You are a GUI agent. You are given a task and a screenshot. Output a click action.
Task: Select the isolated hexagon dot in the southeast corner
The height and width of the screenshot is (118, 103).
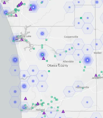[x=87, y=102]
